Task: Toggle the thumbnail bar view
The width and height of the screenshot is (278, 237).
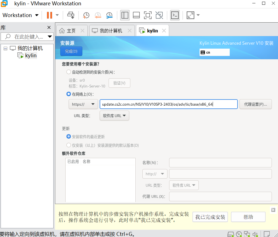Action: [x=136, y=15]
